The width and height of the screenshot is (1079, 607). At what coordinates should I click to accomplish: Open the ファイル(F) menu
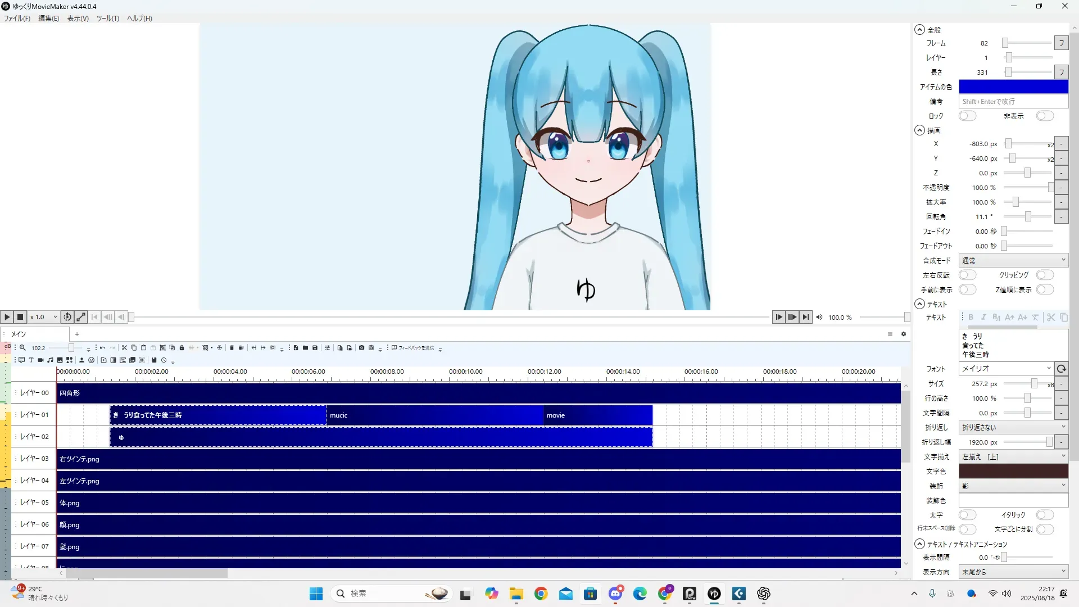pyautogui.click(x=17, y=18)
